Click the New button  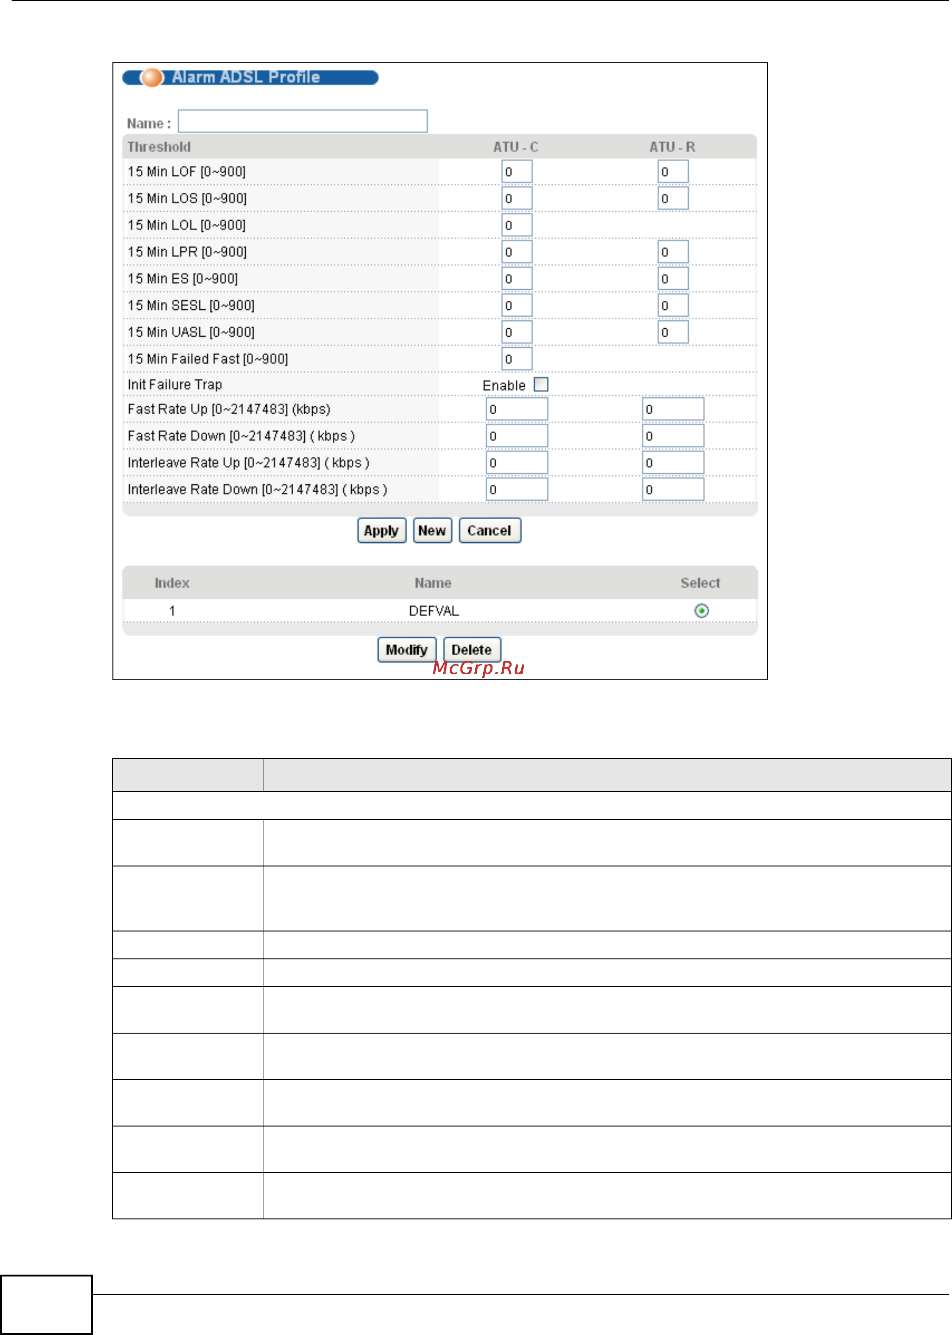(432, 530)
